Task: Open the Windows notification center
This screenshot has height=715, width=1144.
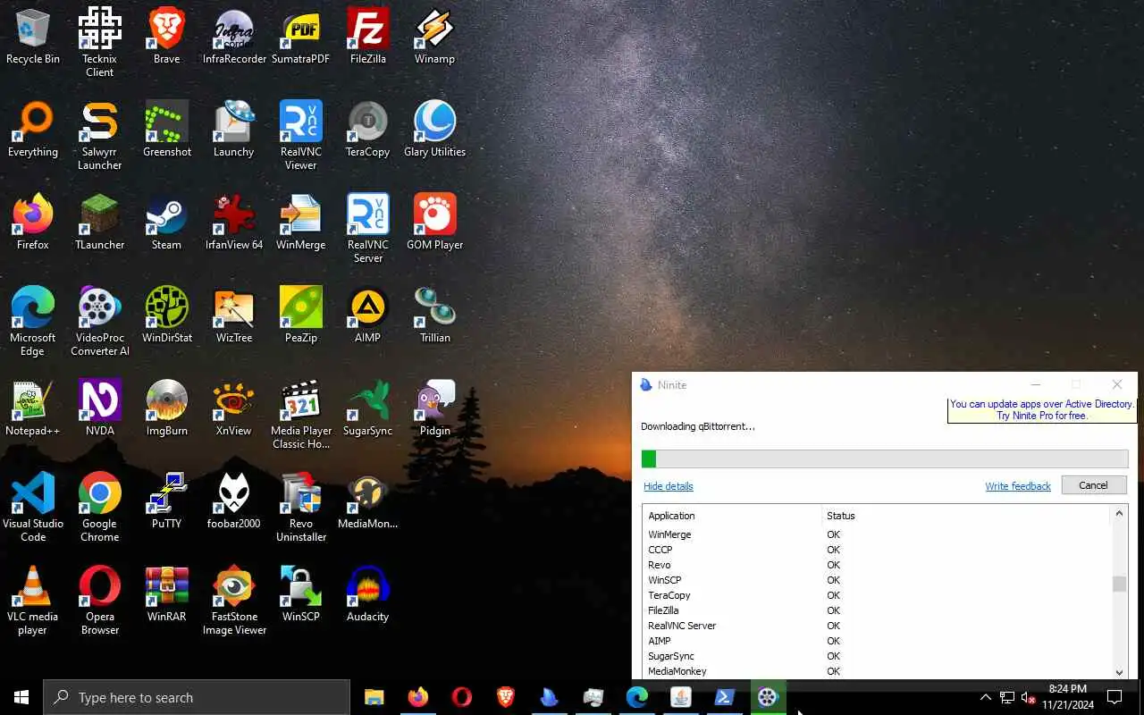Action: point(1115,697)
